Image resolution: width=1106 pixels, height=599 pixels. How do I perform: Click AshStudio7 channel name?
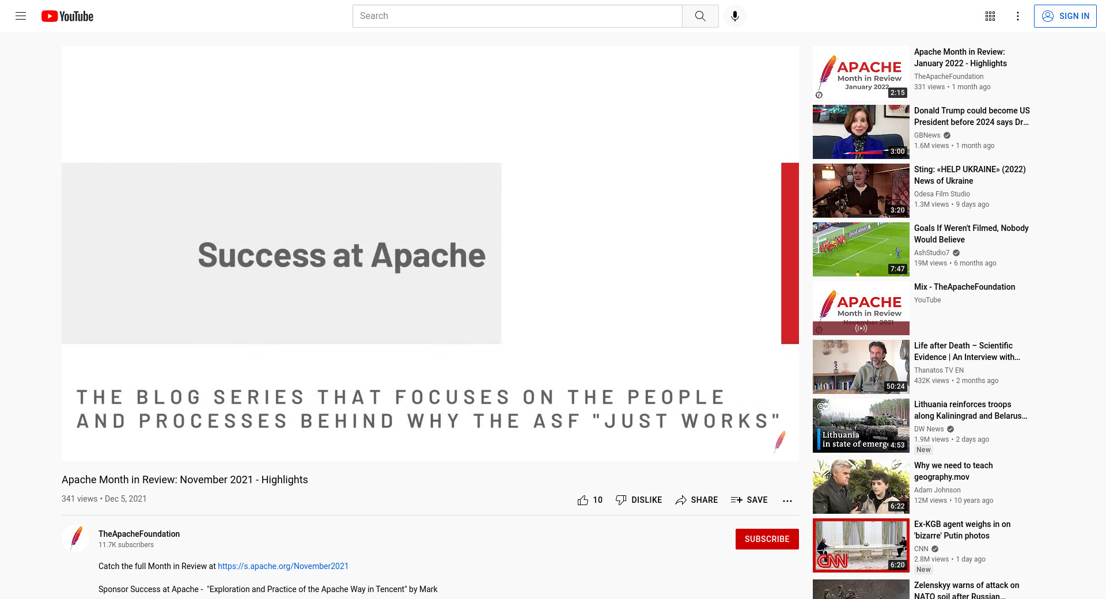(x=931, y=253)
